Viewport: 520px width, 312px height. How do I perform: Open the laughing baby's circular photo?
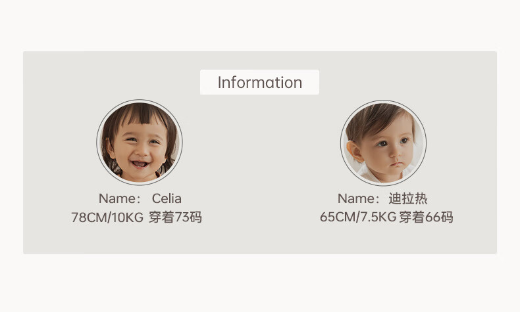pyautogui.click(x=140, y=143)
